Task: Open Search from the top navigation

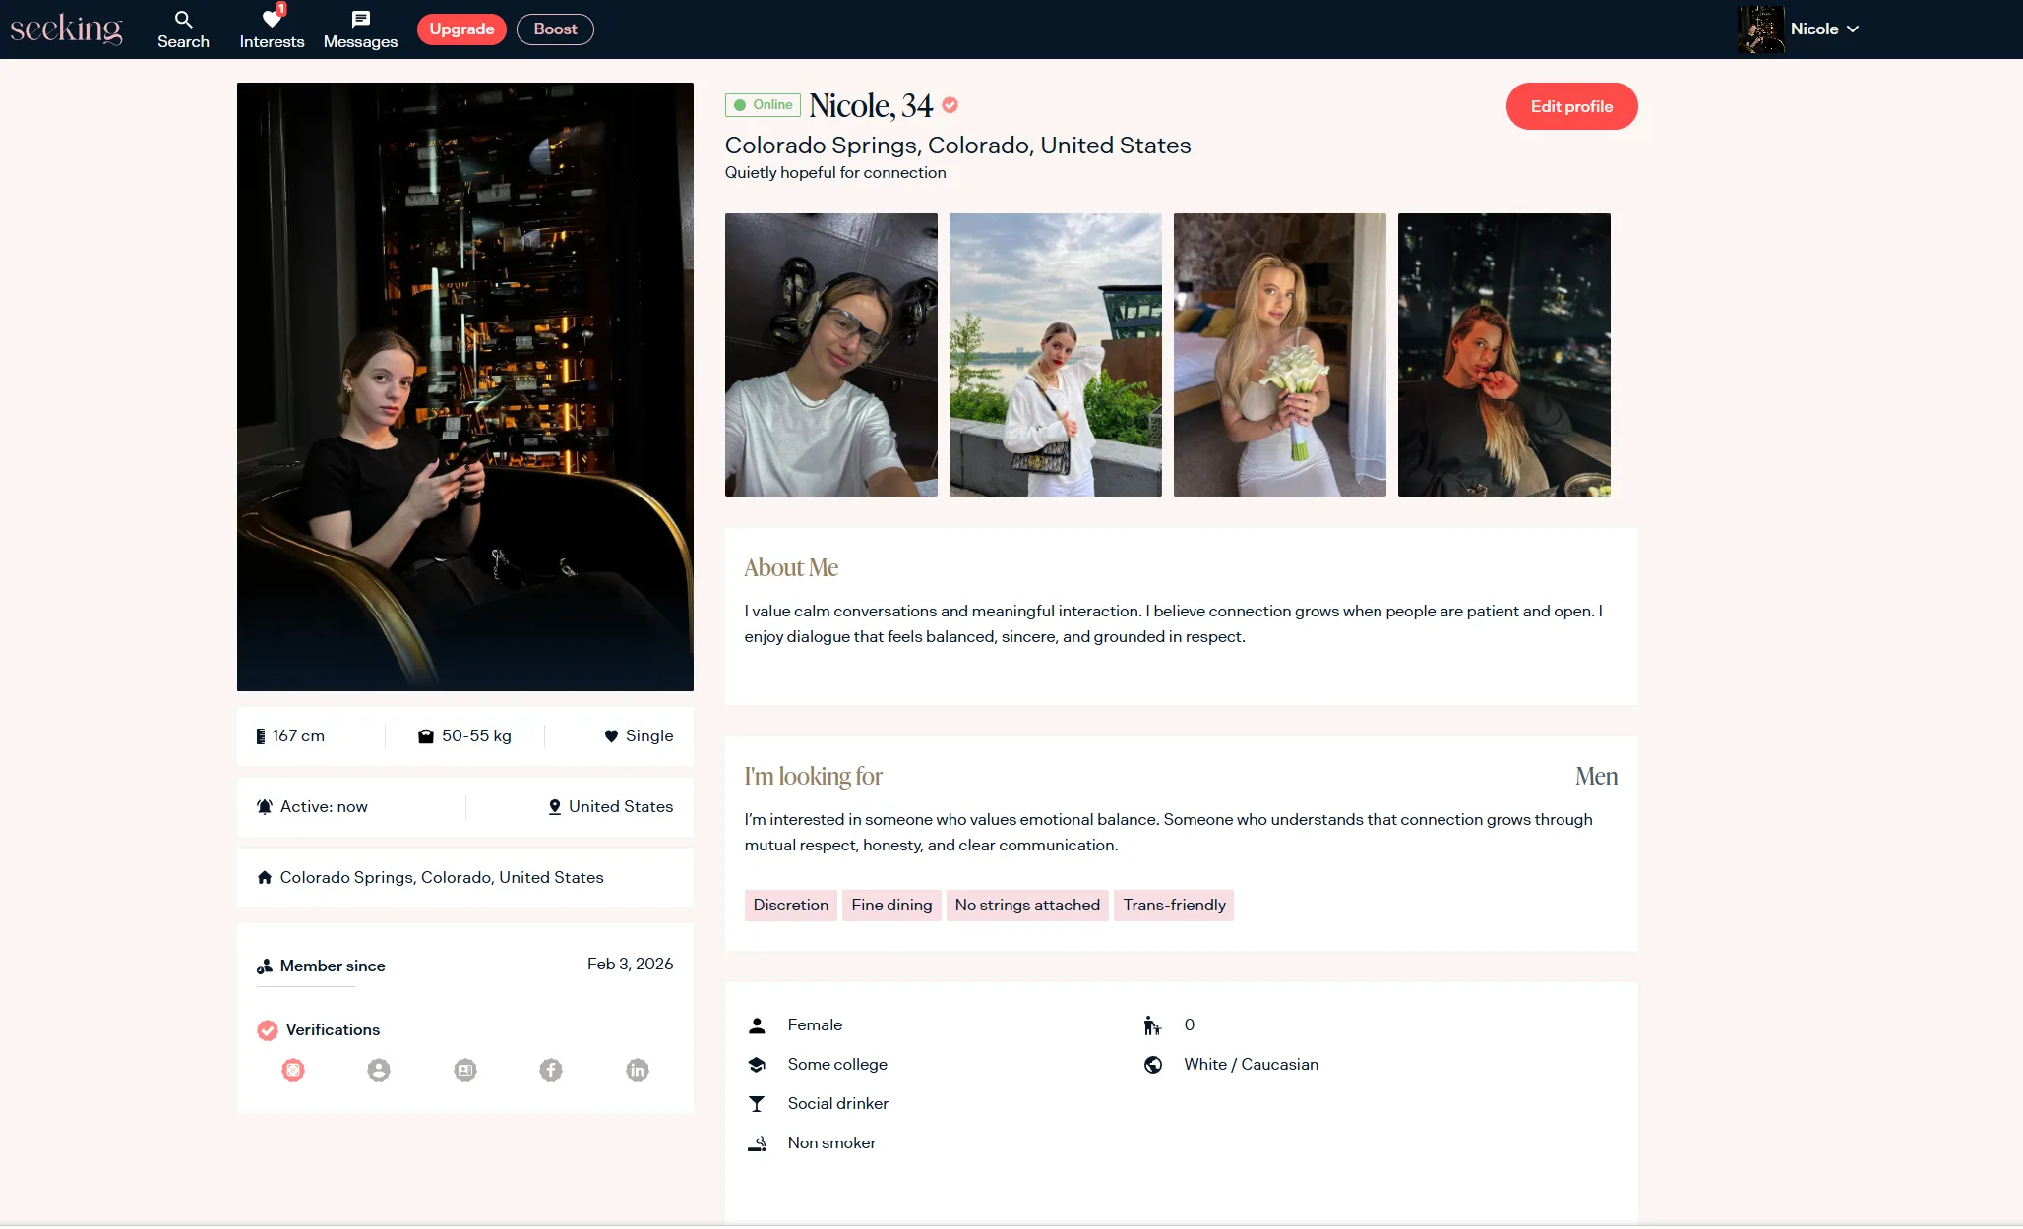Action: click(x=183, y=29)
